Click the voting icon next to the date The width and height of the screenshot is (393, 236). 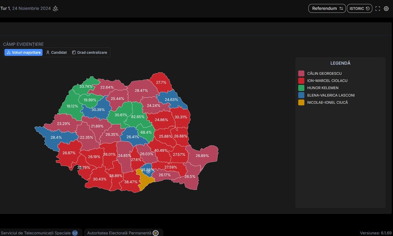click(56, 9)
